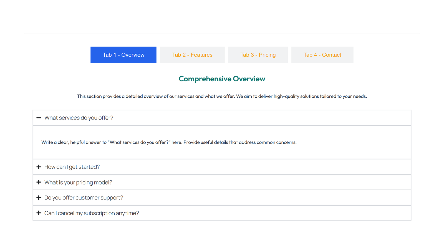Screen dimensions: 444x249
Task: Click the plus icon beside "How can I get started?"
Action: (39, 167)
